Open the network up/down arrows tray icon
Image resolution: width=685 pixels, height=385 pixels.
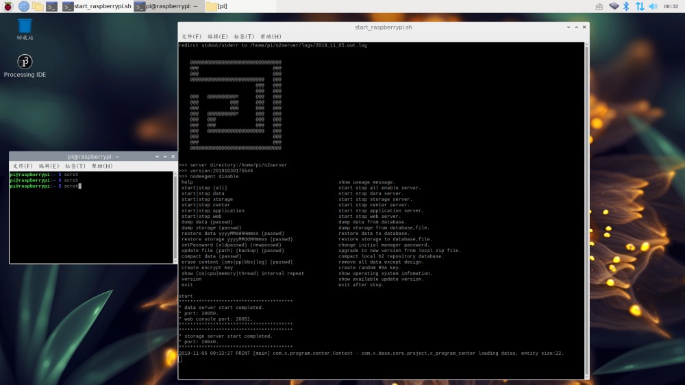[x=640, y=6]
